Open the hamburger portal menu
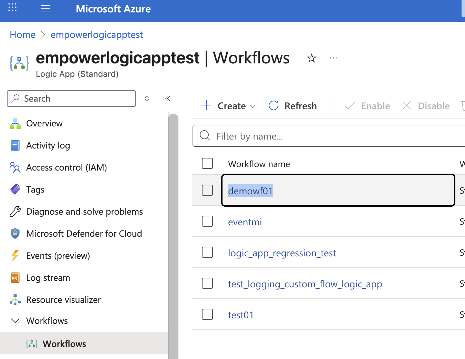The height and width of the screenshot is (359, 465). pyautogui.click(x=45, y=8)
